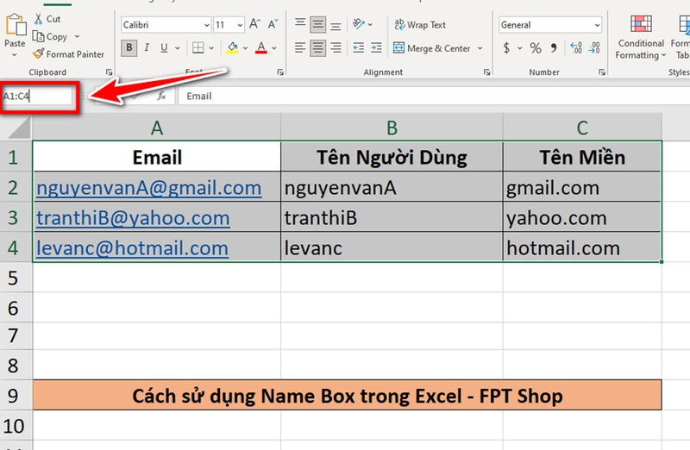Open Conditional Formatting menu
The image size is (690, 450).
tap(641, 37)
